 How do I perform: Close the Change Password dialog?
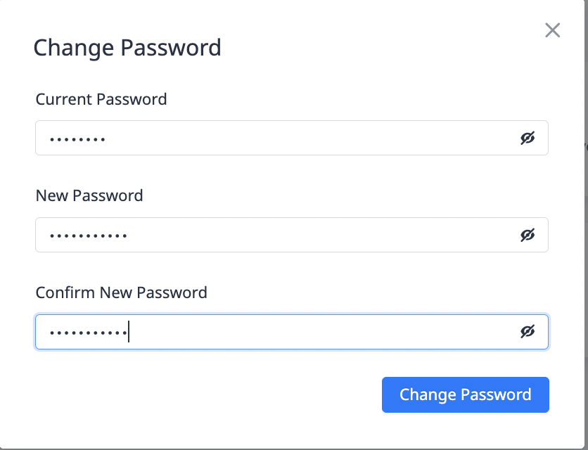click(552, 30)
